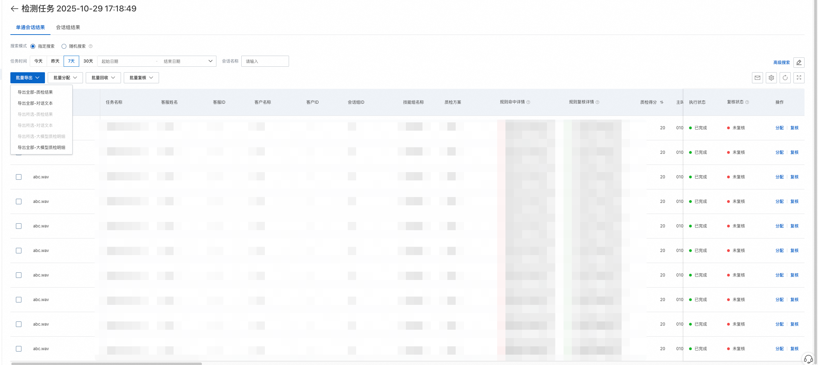
Task: Filter task time to 7天
Action: [x=72, y=61]
